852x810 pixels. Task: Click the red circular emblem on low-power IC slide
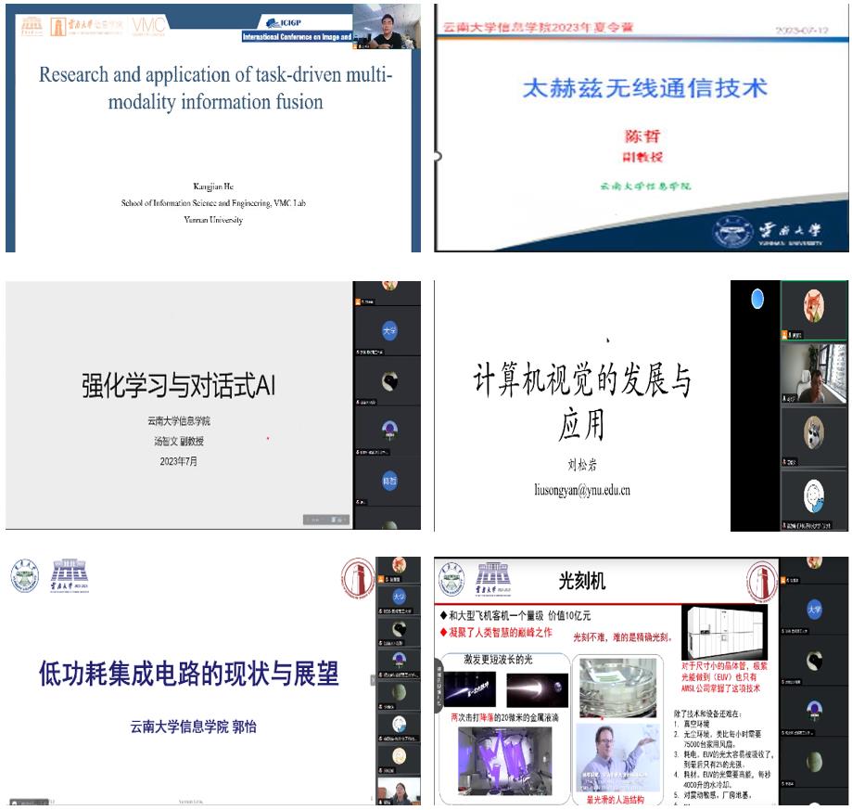(x=358, y=579)
